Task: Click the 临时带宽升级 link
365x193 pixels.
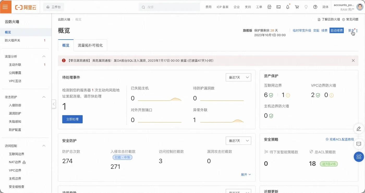Action: (x=302, y=31)
